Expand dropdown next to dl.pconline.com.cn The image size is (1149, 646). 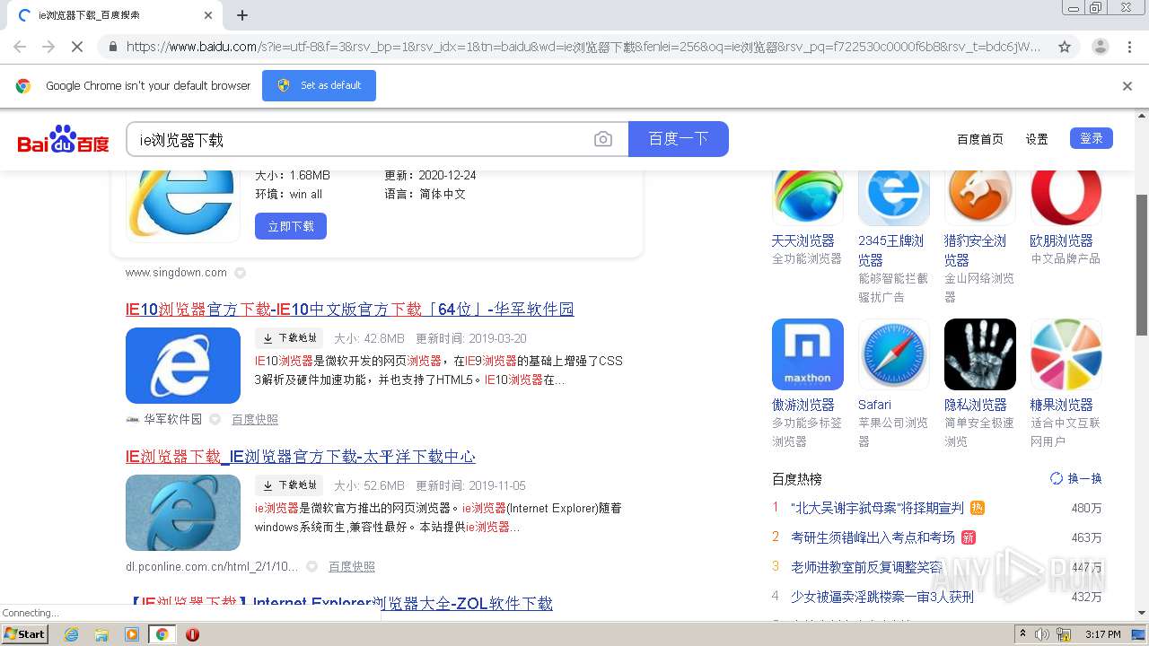(x=311, y=566)
